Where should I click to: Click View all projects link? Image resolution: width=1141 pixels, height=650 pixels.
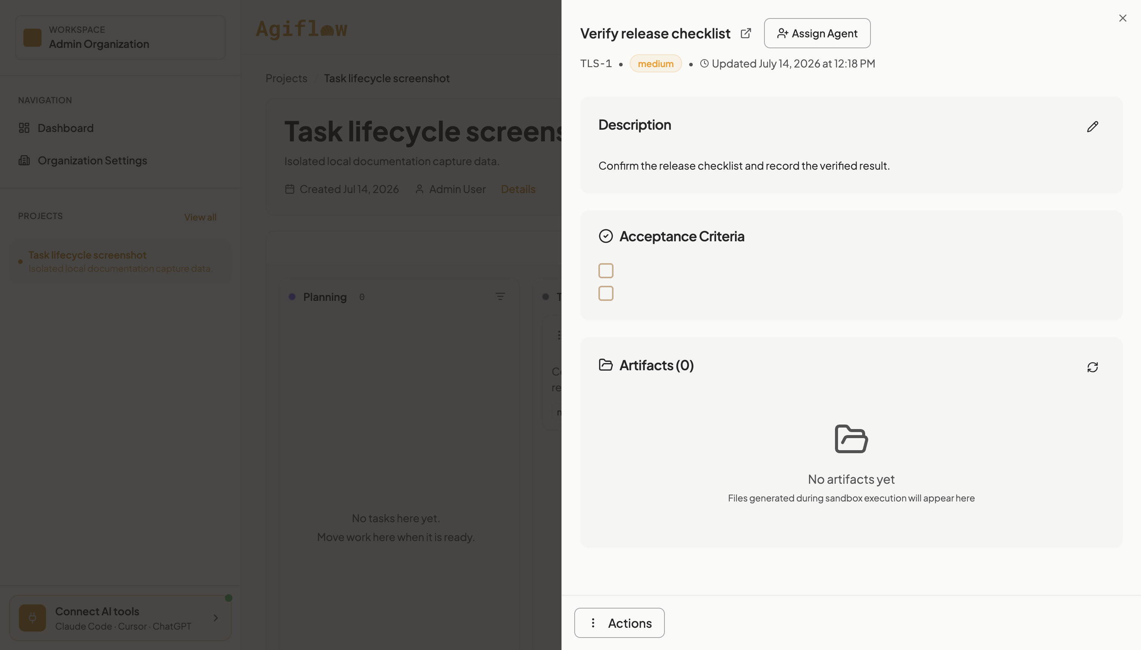(200, 217)
